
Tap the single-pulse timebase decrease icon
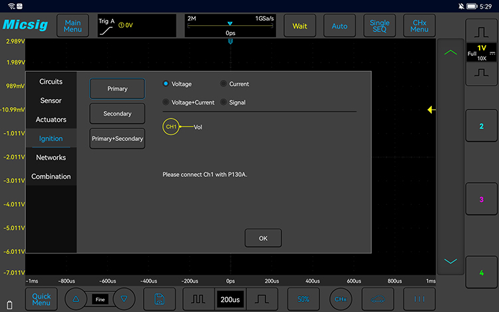(262, 299)
